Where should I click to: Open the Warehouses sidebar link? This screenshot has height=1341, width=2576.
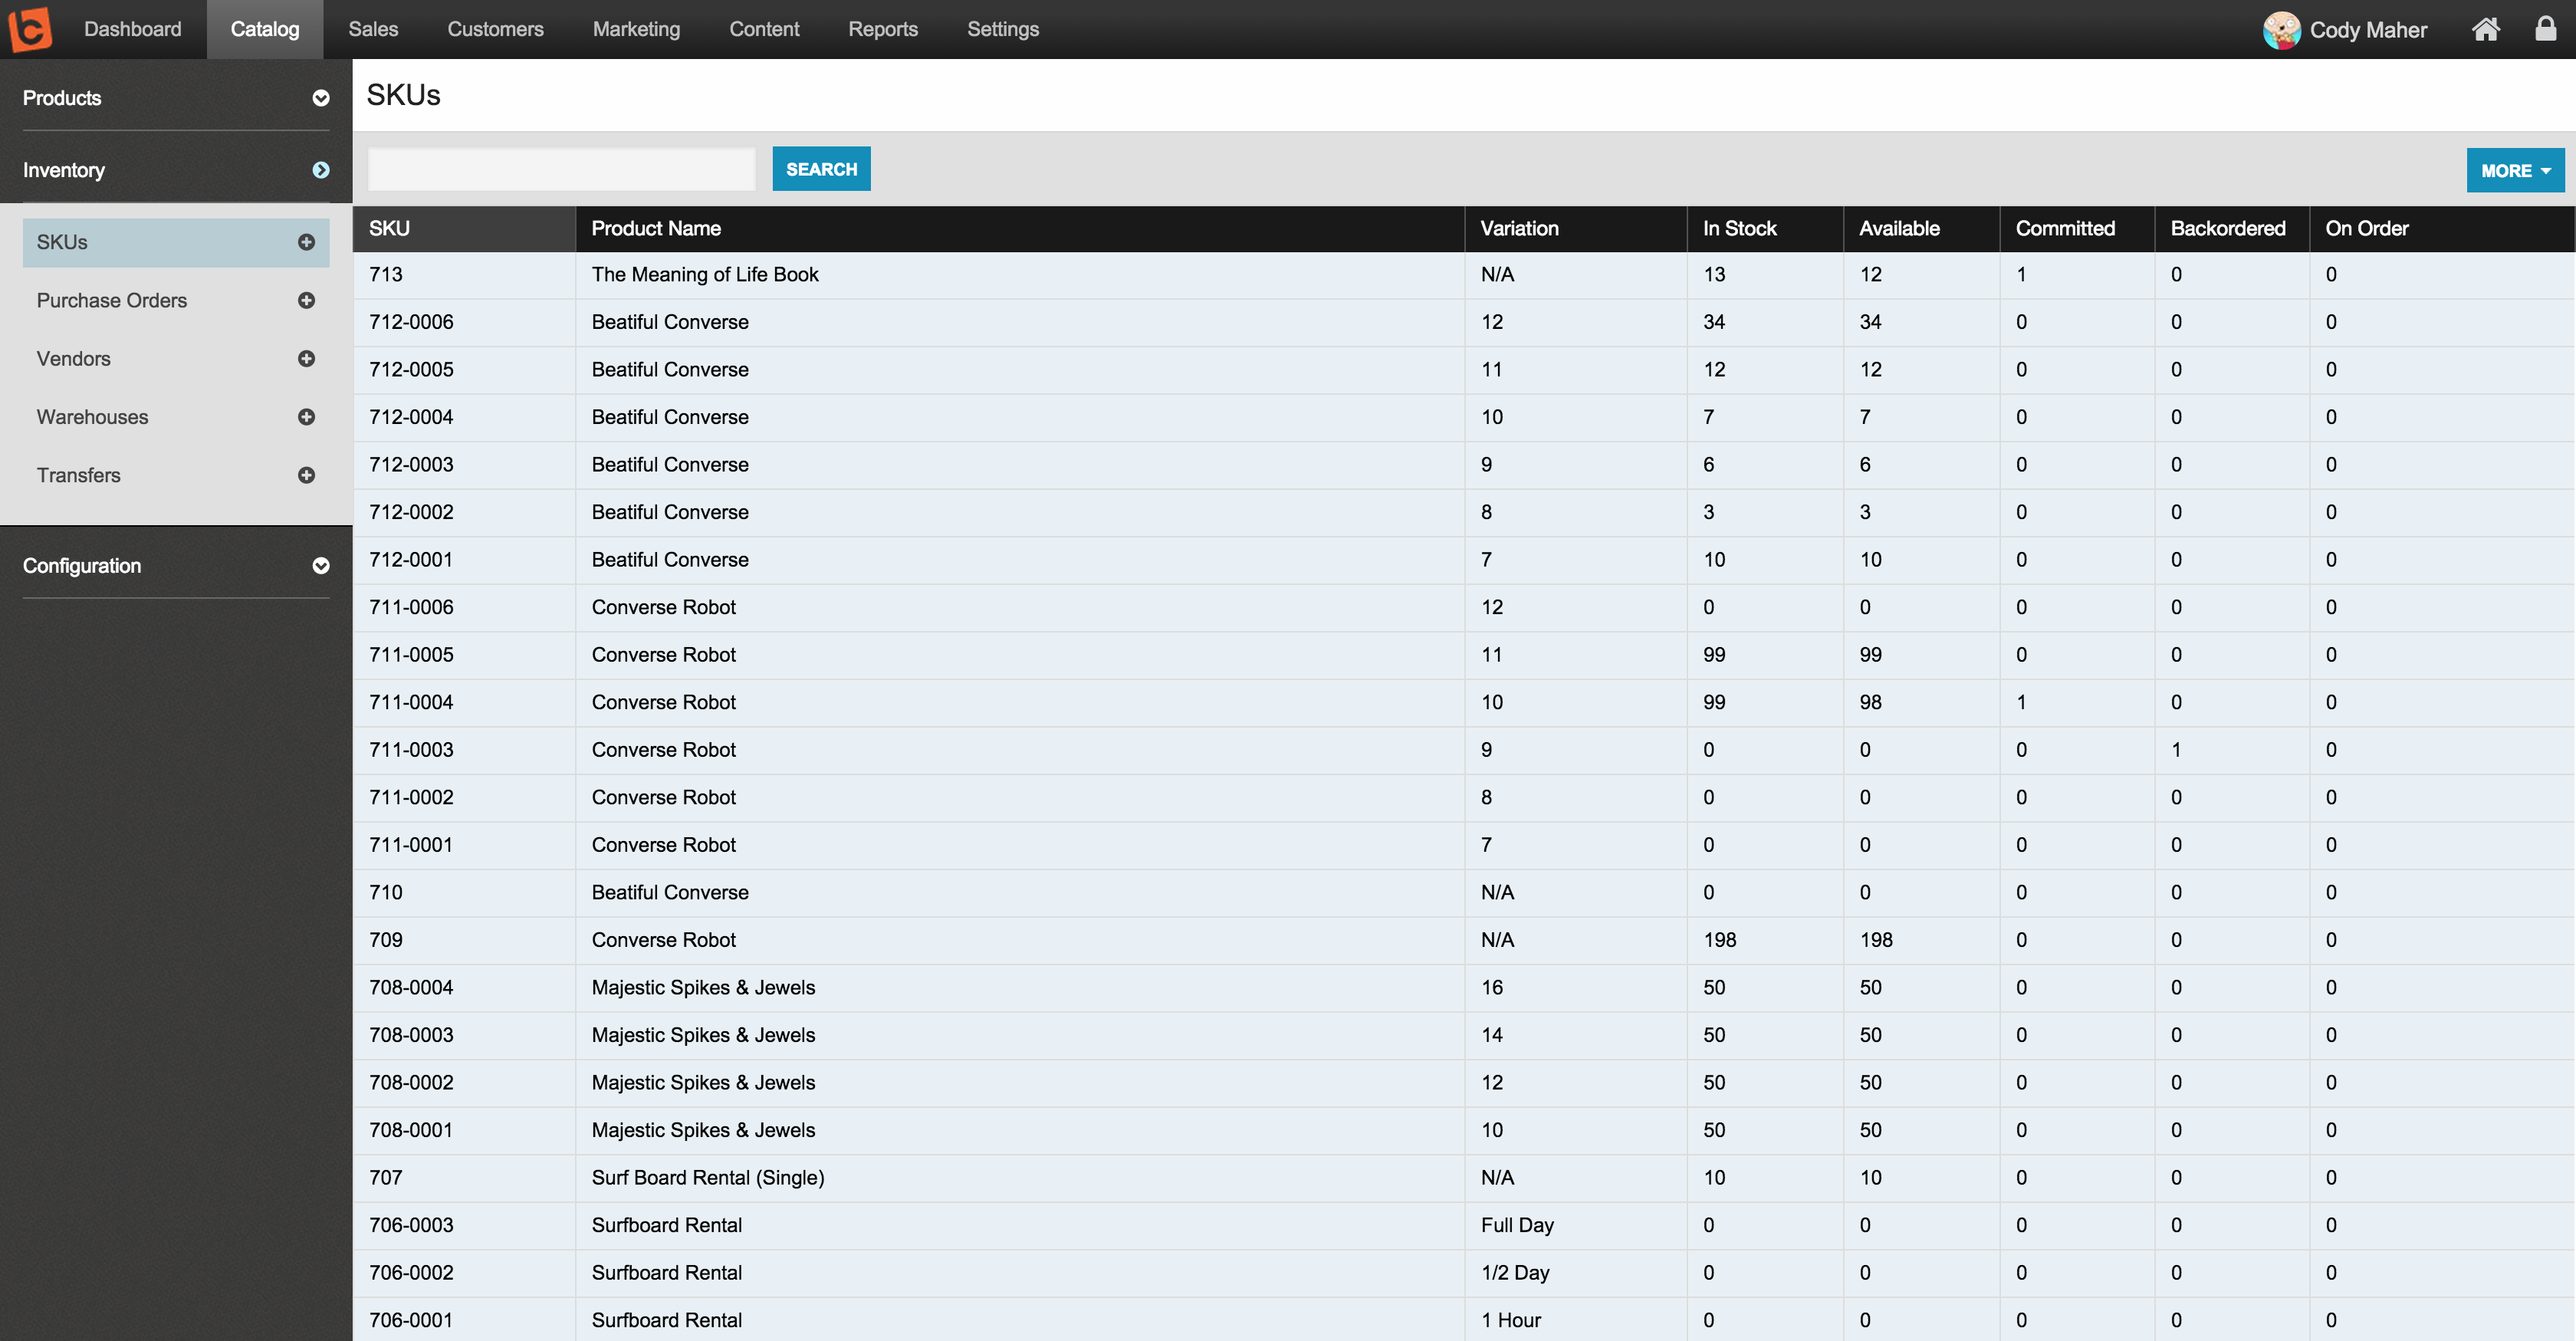point(92,417)
